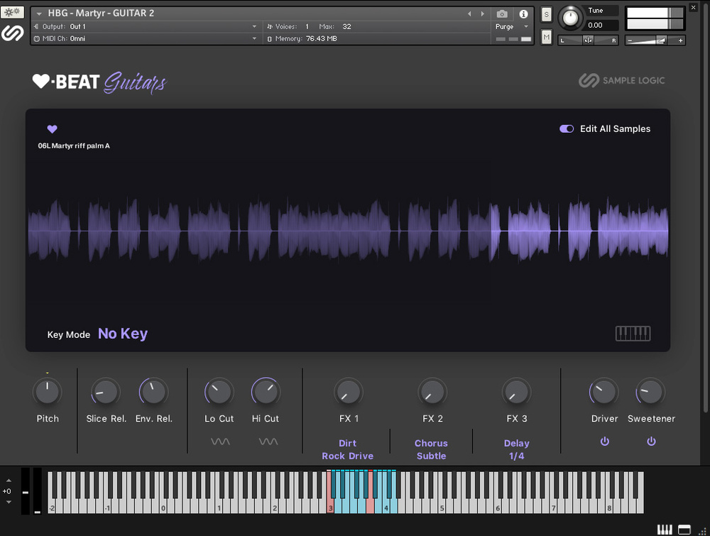The width and height of the screenshot is (710, 536).
Task: Go to next preset with right arrow
Action: tap(482, 13)
